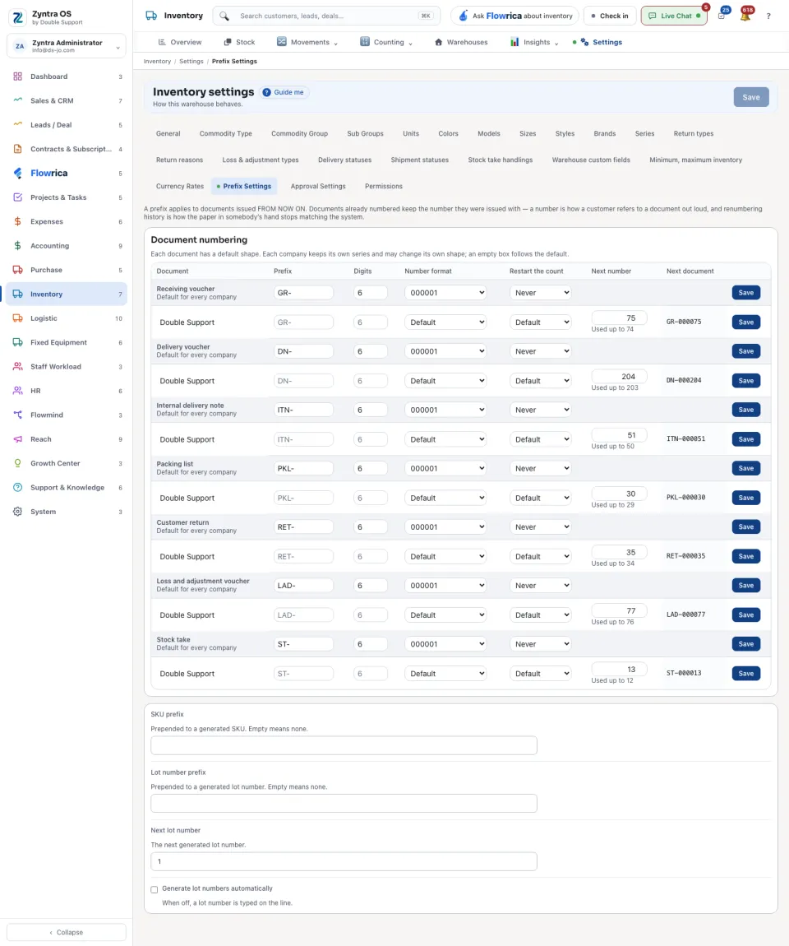Expand the Counting menu
The width and height of the screenshot is (789, 946).
[x=385, y=42]
